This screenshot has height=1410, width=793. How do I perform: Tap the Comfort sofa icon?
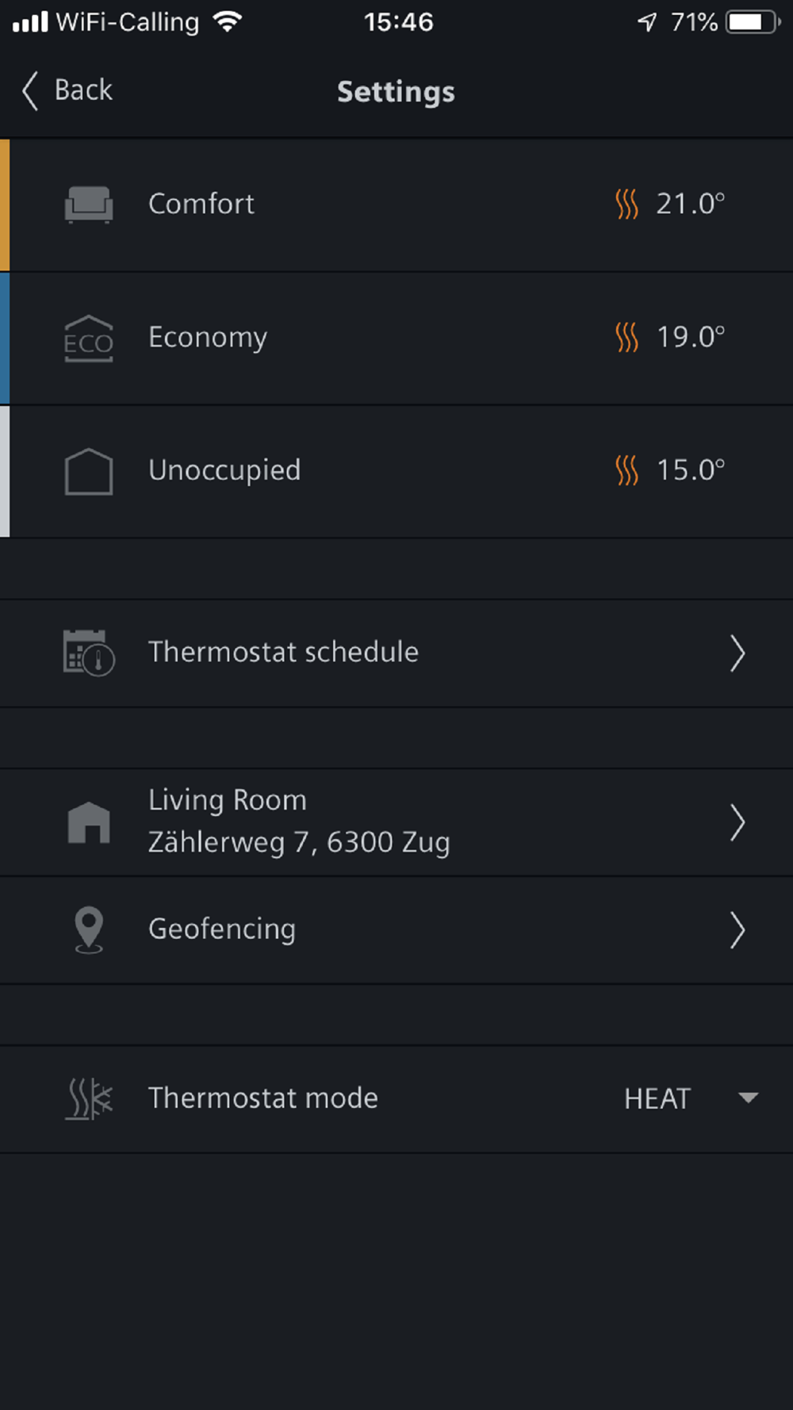[88, 205]
